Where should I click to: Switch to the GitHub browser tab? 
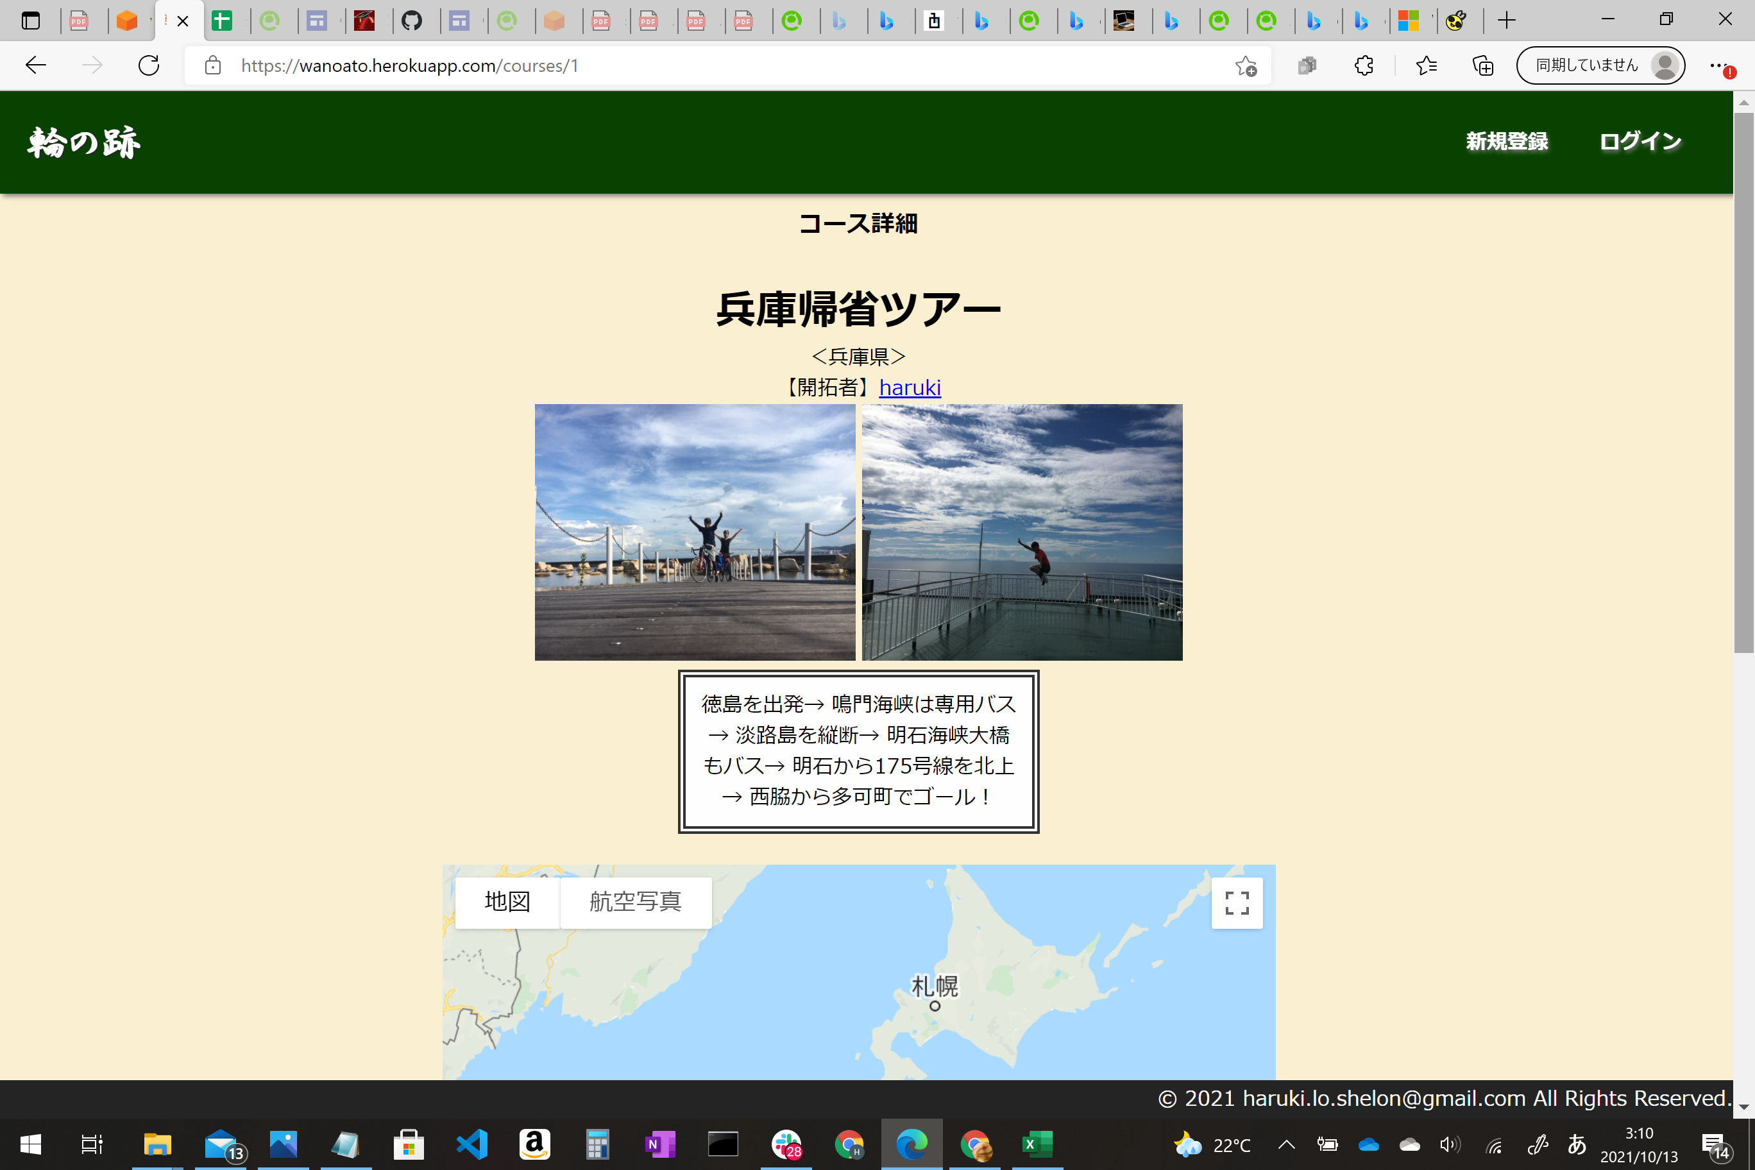point(416,20)
